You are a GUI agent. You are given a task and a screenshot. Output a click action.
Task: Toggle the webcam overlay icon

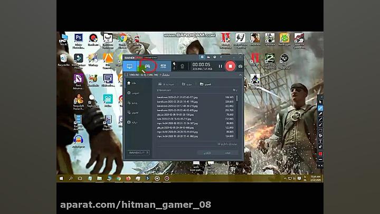182,66
